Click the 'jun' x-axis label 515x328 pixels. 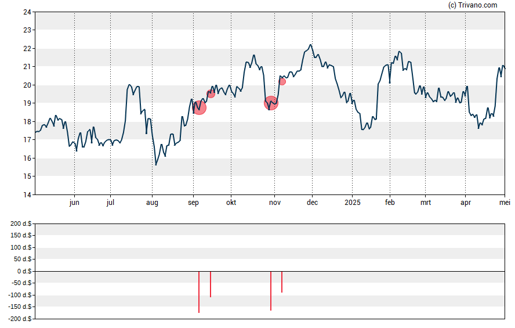point(74,203)
